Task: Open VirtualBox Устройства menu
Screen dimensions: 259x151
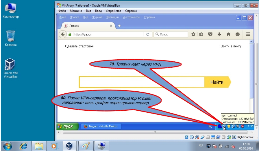Action: [x=113, y=11]
